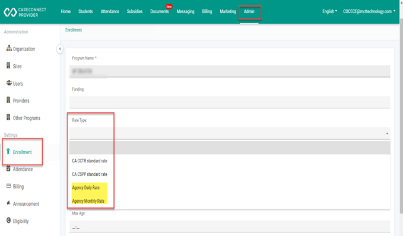Choose the blank Rate Type option
This screenshot has width=403, height=236.
pos(230,147)
